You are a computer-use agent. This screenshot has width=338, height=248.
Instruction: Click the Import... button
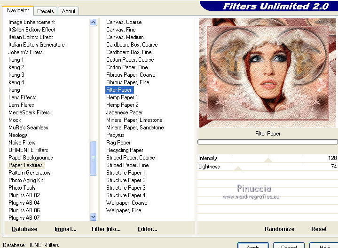click(65, 229)
